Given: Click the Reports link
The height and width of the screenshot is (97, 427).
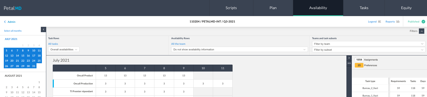Looking at the screenshot, I should pos(390,22).
